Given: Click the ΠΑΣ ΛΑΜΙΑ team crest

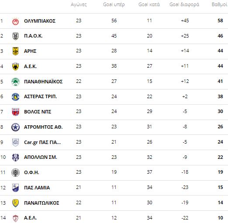Looking at the screenshot, I should [x=15, y=188].
